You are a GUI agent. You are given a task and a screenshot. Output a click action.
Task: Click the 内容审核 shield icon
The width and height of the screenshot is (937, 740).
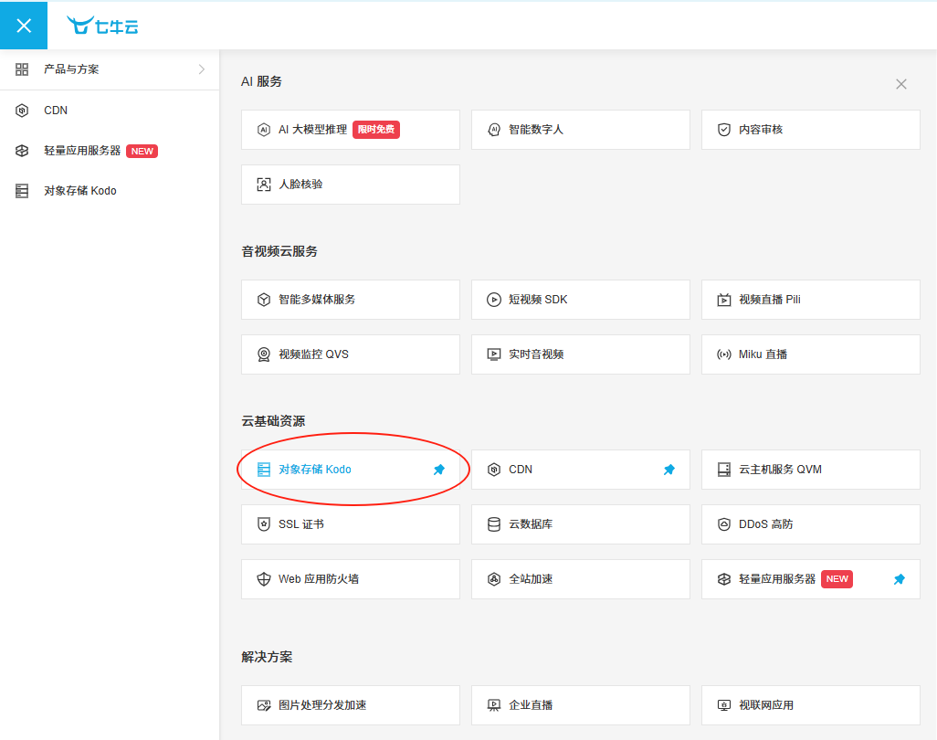tap(724, 129)
